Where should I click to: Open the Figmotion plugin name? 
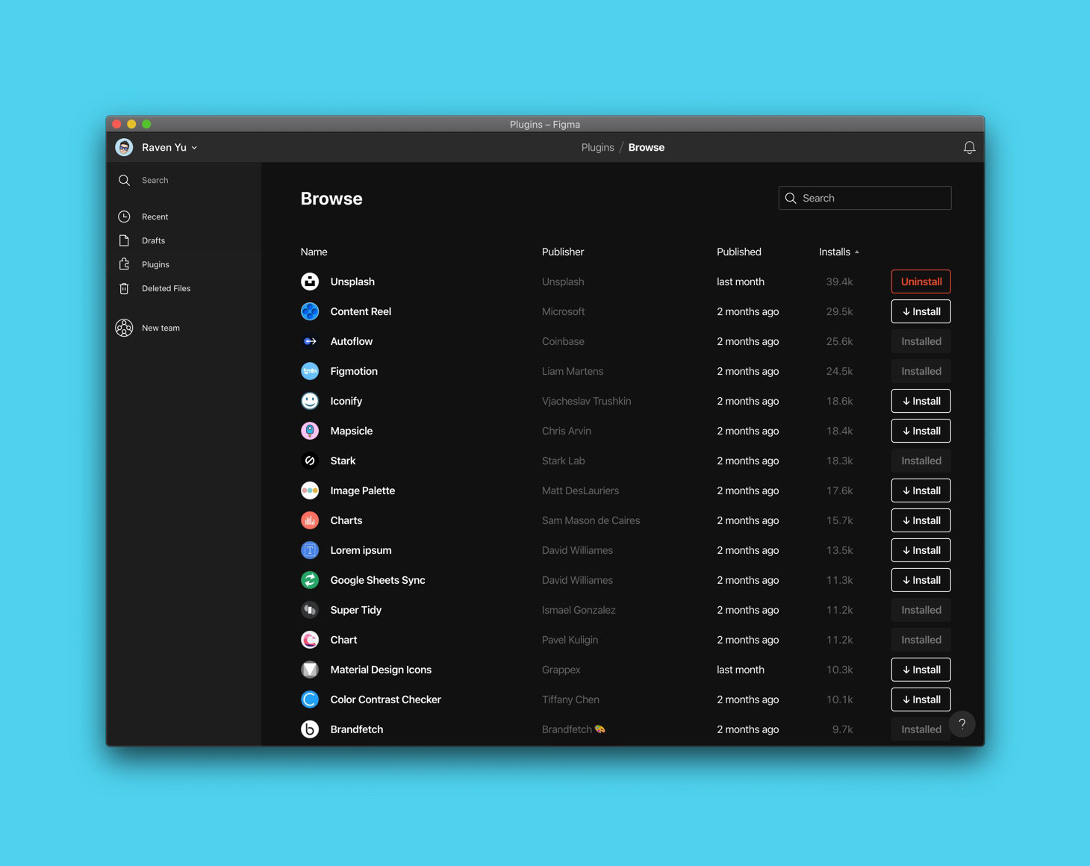354,371
